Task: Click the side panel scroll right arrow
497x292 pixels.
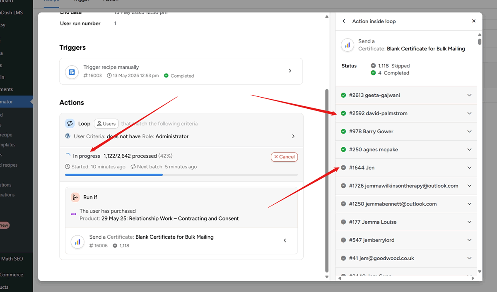Action: [x=473, y=278]
